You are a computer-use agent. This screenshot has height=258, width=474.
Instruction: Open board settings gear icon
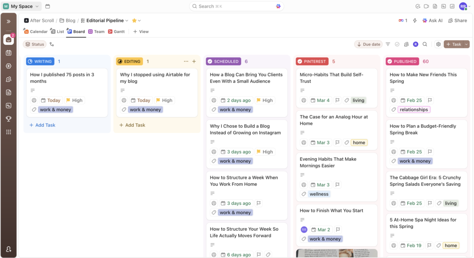(x=438, y=44)
